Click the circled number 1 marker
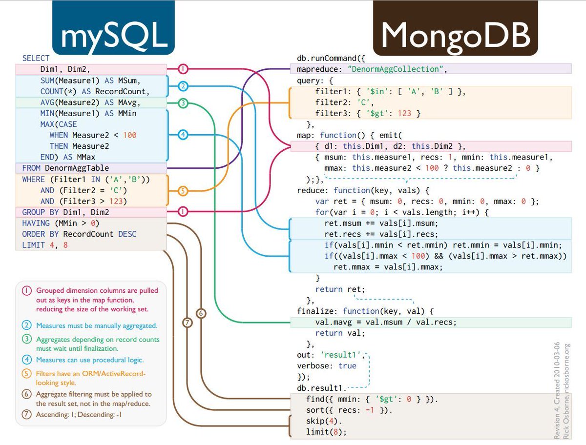Image resolution: width=586 pixels, height=445 pixels. pos(182,69)
